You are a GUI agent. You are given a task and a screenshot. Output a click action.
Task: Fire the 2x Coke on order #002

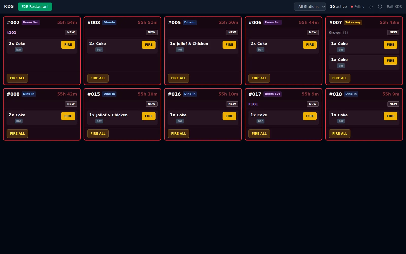click(68, 45)
